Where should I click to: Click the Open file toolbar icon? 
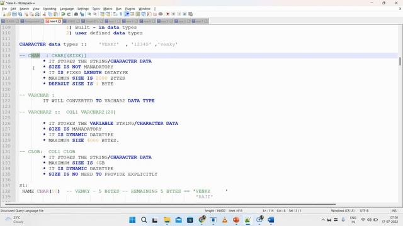[9, 14]
